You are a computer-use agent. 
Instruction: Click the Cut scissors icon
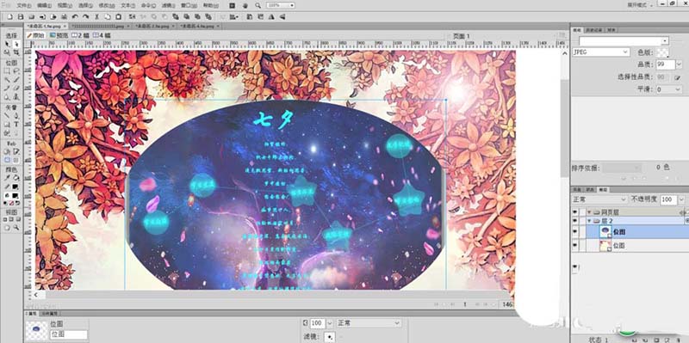[96, 16]
